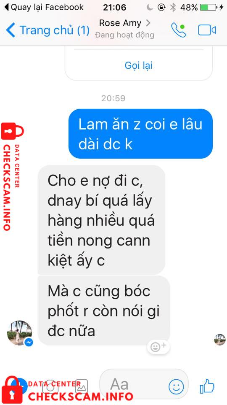Start a voice call with Rose Amy
Image resolution: width=227 pixels, height=405 pixels.
tap(179, 30)
